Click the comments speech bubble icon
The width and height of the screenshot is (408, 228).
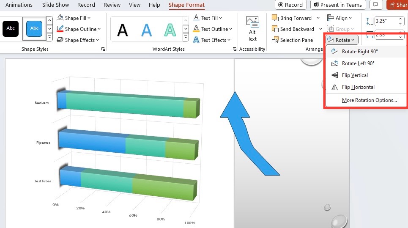(x=375, y=5)
